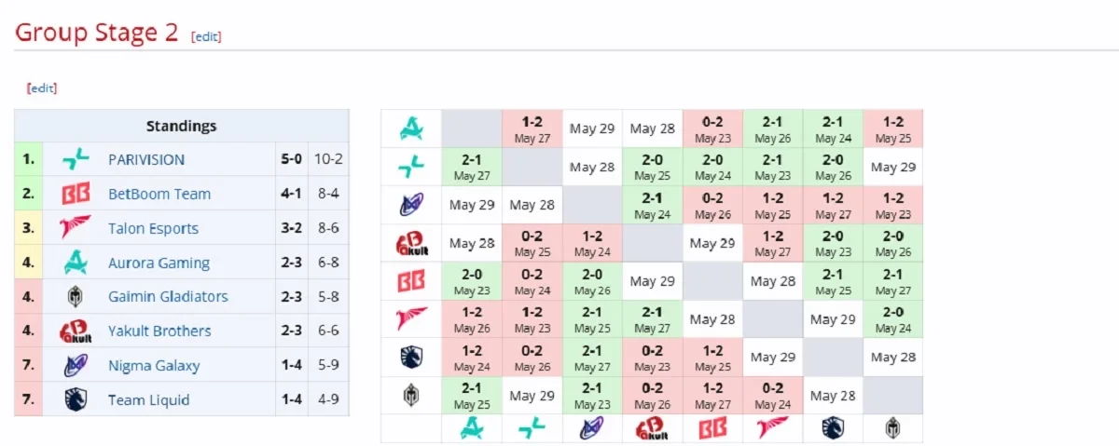The height and width of the screenshot is (446, 1119).
Task: Open the Yakult Brothers team name link
Action: coord(159,331)
